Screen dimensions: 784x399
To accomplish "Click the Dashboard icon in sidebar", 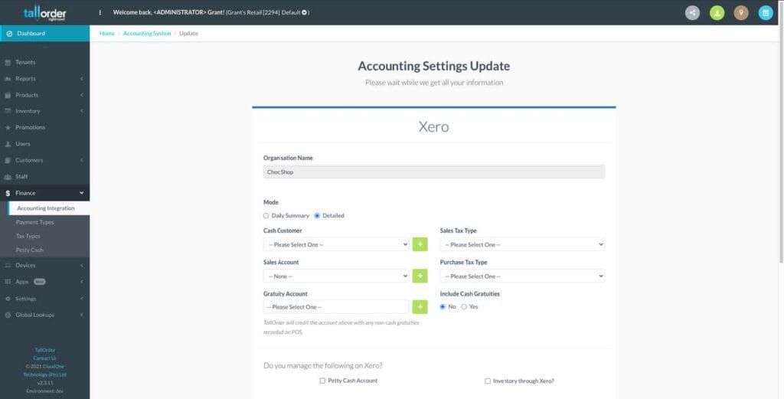I will (9, 34).
